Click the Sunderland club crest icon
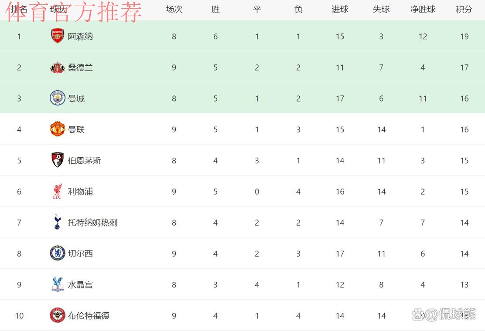 point(57,68)
